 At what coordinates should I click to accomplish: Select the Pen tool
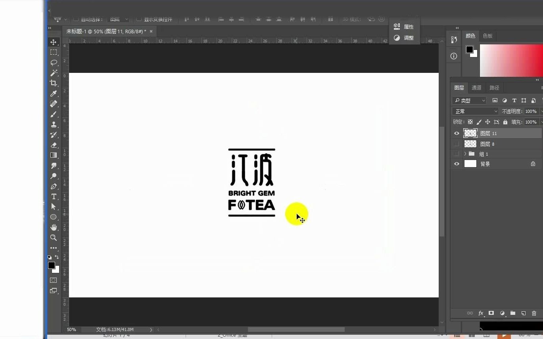[54, 186]
